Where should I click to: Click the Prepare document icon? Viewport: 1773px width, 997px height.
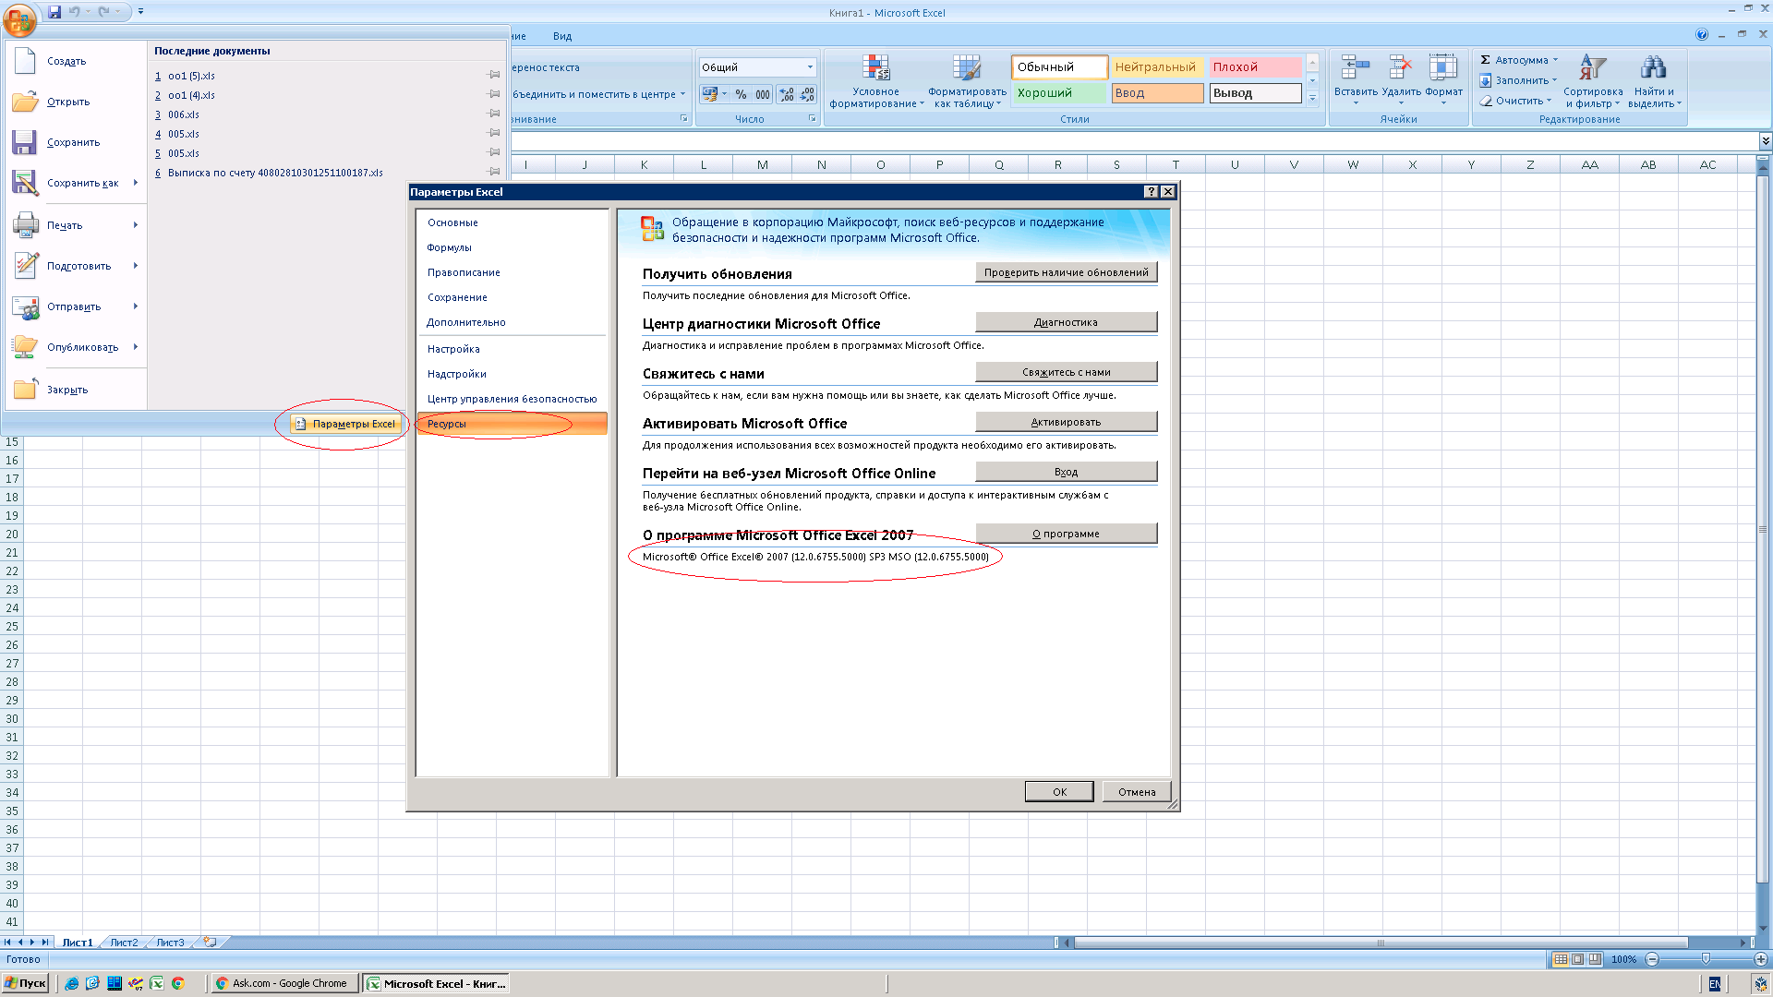25,266
